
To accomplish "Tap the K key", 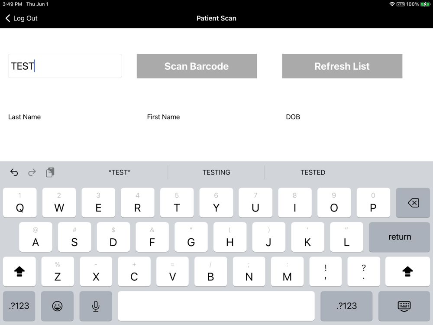I will pyautogui.click(x=307, y=237).
